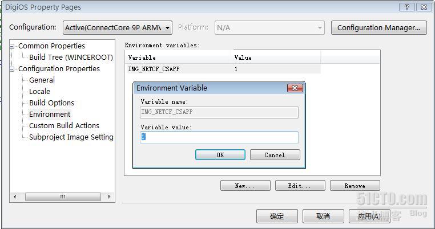
Task: Select the Subproject Image Setting tree item
Action: pos(71,137)
